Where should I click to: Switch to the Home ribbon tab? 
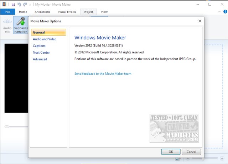23,12
